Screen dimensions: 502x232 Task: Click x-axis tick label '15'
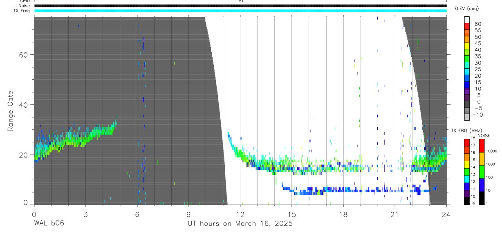(x=291, y=214)
